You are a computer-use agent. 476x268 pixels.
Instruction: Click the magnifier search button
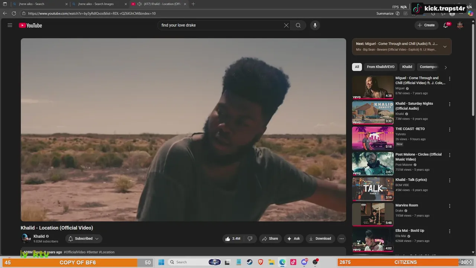(298, 25)
